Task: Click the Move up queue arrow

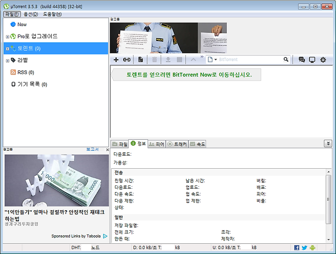Action: tap(193, 60)
